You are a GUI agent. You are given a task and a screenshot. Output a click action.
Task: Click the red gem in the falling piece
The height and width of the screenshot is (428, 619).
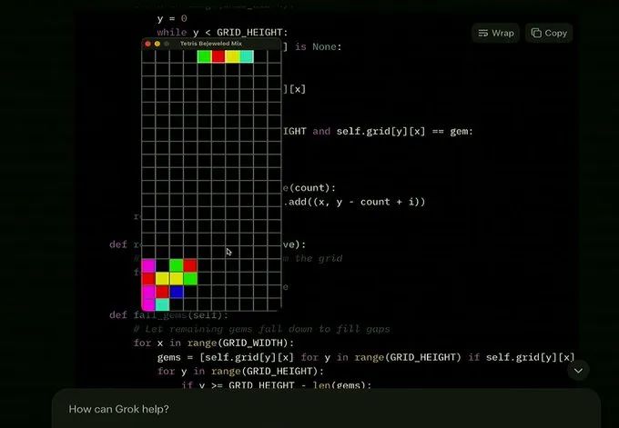(218, 56)
